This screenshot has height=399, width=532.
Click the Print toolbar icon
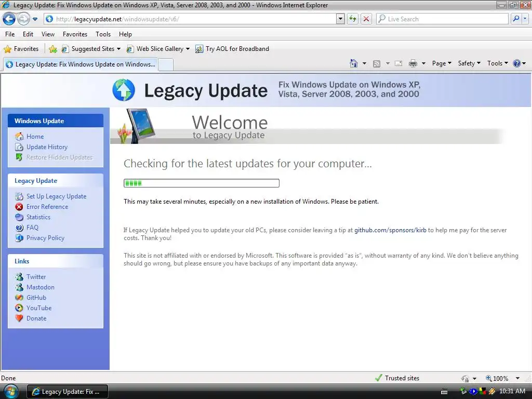click(413, 63)
